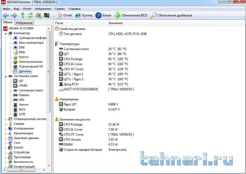
Task: Open the BIOS tree item
Action: [19, 109]
